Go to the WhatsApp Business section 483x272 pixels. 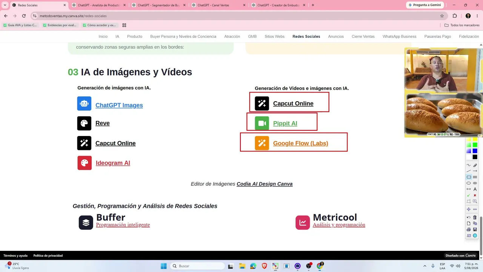[399, 37]
